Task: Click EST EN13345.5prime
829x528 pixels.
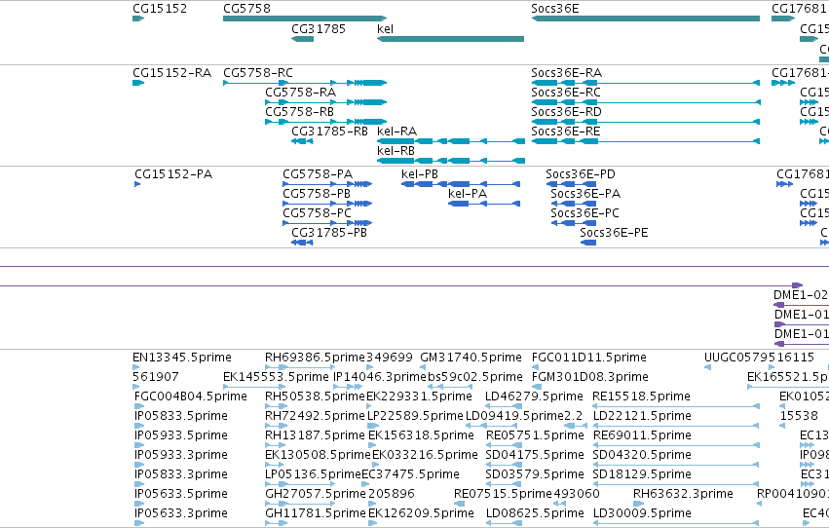Action: click(x=182, y=358)
